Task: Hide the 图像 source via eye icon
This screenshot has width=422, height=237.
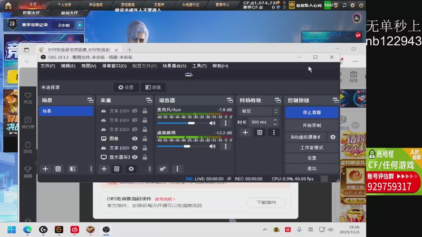Action: click(x=135, y=139)
